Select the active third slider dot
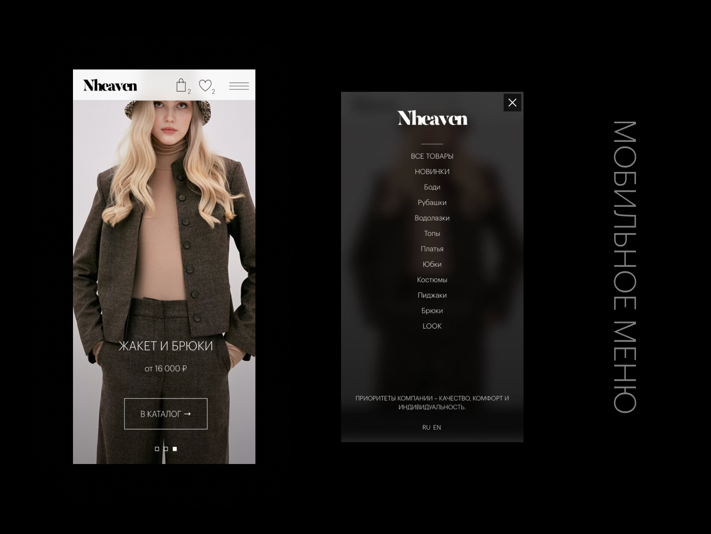This screenshot has width=711, height=534. [174, 449]
